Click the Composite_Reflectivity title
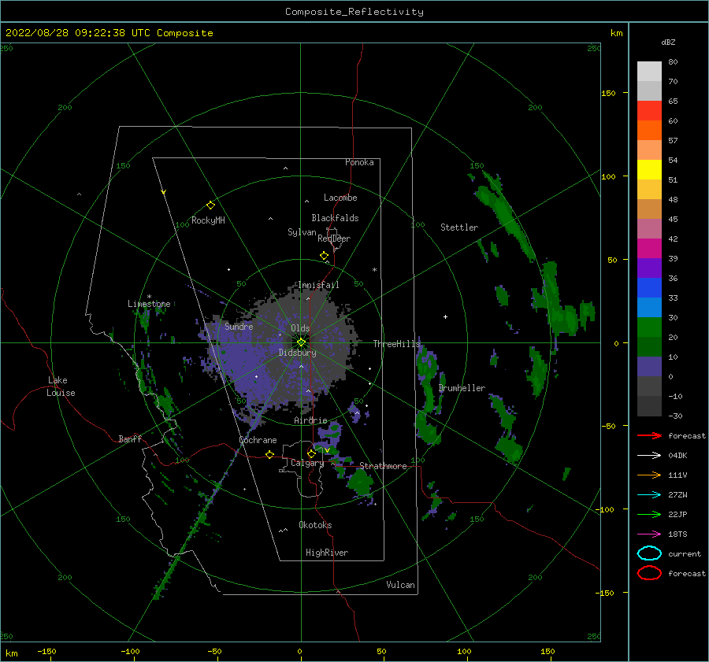 pyautogui.click(x=354, y=12)
